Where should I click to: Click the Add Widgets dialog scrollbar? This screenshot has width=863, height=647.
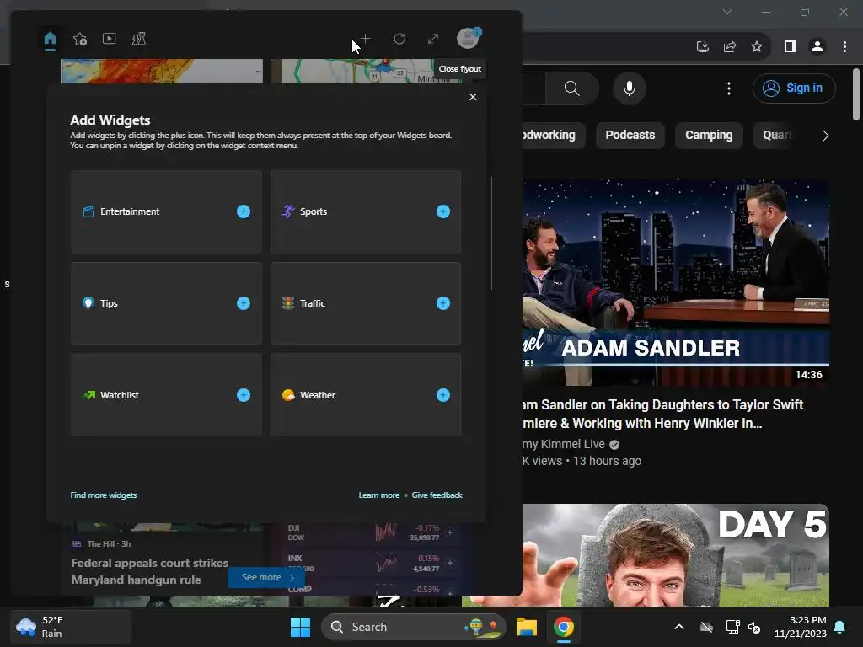491,233
